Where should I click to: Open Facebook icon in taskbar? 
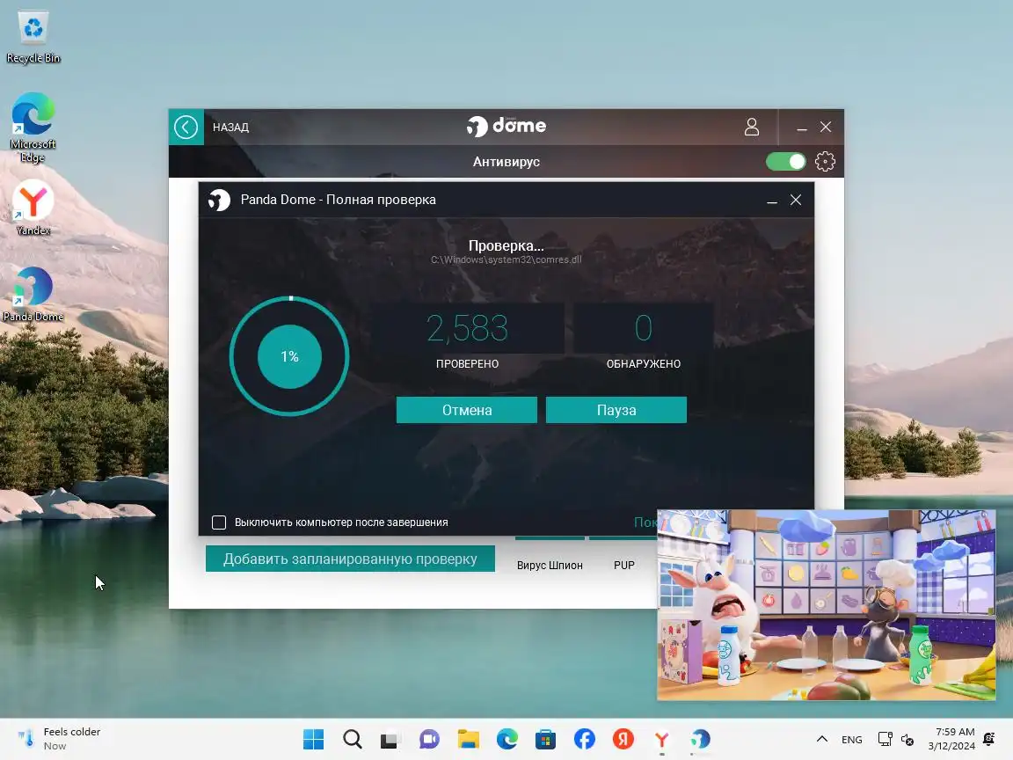click(584, 739)
